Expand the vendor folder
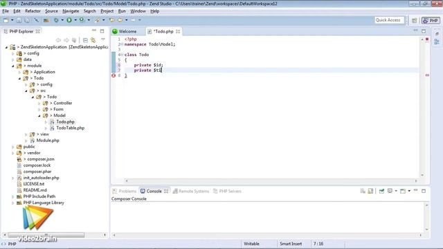The width and height of the screenshot is (443, 249). (13, 153)
